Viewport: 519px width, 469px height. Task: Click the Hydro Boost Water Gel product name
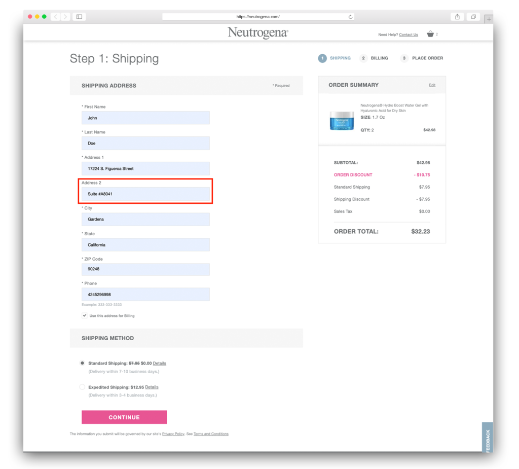[x=394, y=108]
